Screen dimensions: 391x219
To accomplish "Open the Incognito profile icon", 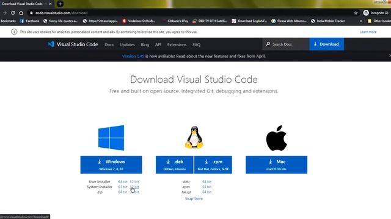I will [366, 13].
